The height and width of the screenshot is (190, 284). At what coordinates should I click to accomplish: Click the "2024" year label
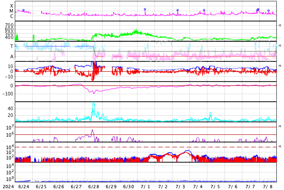[9, 186]
